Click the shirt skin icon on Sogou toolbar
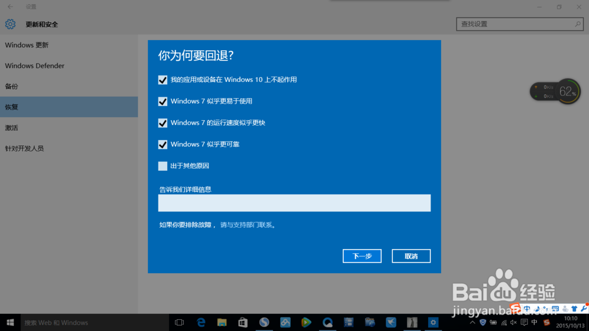This screenshot has width=589, height=331. [574, 309]
